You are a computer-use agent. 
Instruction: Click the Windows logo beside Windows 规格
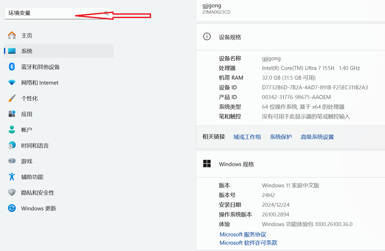pyautogui.click(x=207, y=163)
